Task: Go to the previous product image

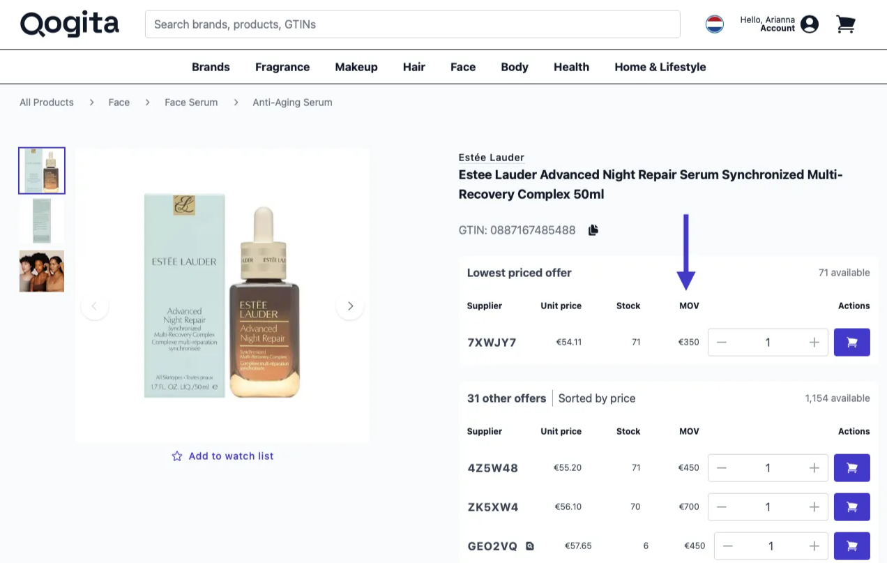Action: coord(95,306)
